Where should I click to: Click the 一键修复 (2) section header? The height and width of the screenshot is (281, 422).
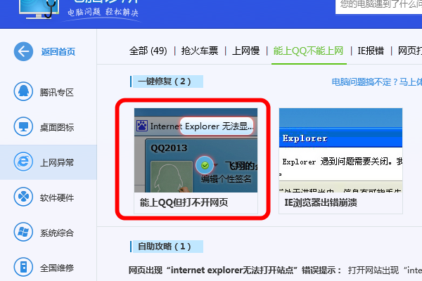click(x=167, y=81)
